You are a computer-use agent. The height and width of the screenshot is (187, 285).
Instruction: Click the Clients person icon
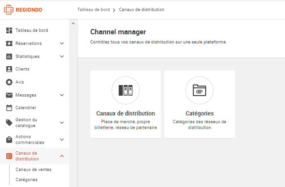[9, 69]
